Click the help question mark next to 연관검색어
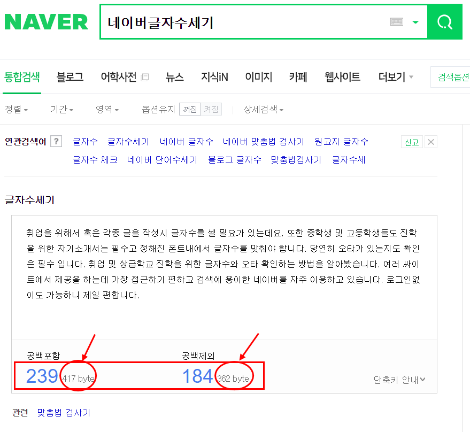 [56, 141]
